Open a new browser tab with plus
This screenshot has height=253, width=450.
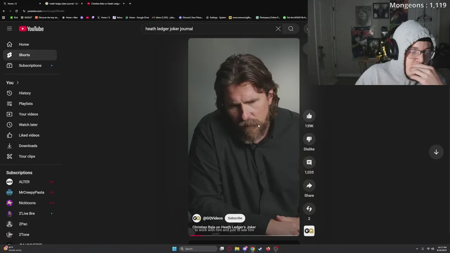coord(130,4)
